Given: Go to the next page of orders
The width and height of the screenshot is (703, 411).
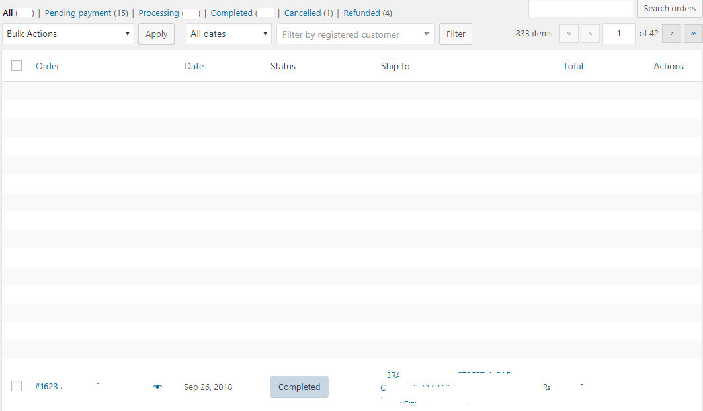Looking at the screenshot, I should pos(672,34).
